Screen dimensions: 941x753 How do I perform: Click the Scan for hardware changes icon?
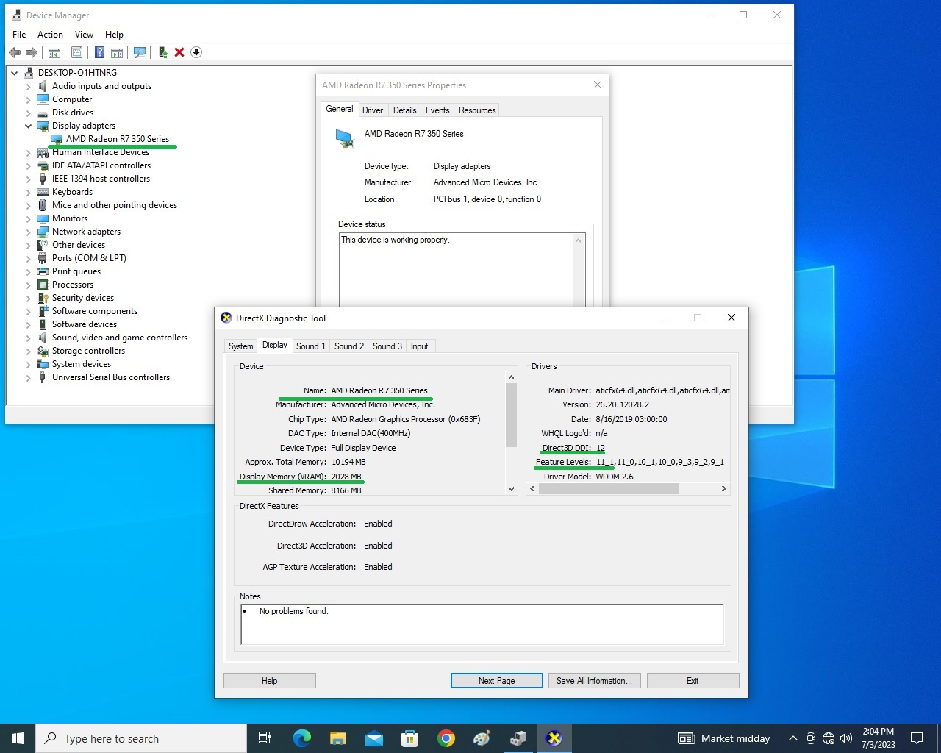pos(140,52)
